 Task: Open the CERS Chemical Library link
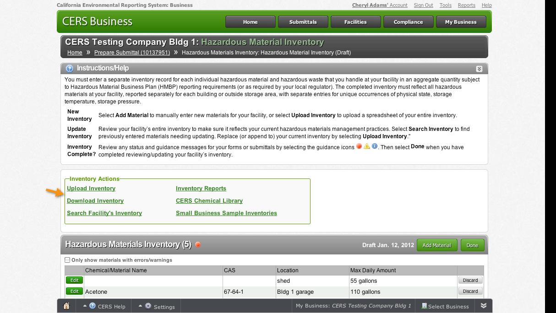[x=209, y=201]
